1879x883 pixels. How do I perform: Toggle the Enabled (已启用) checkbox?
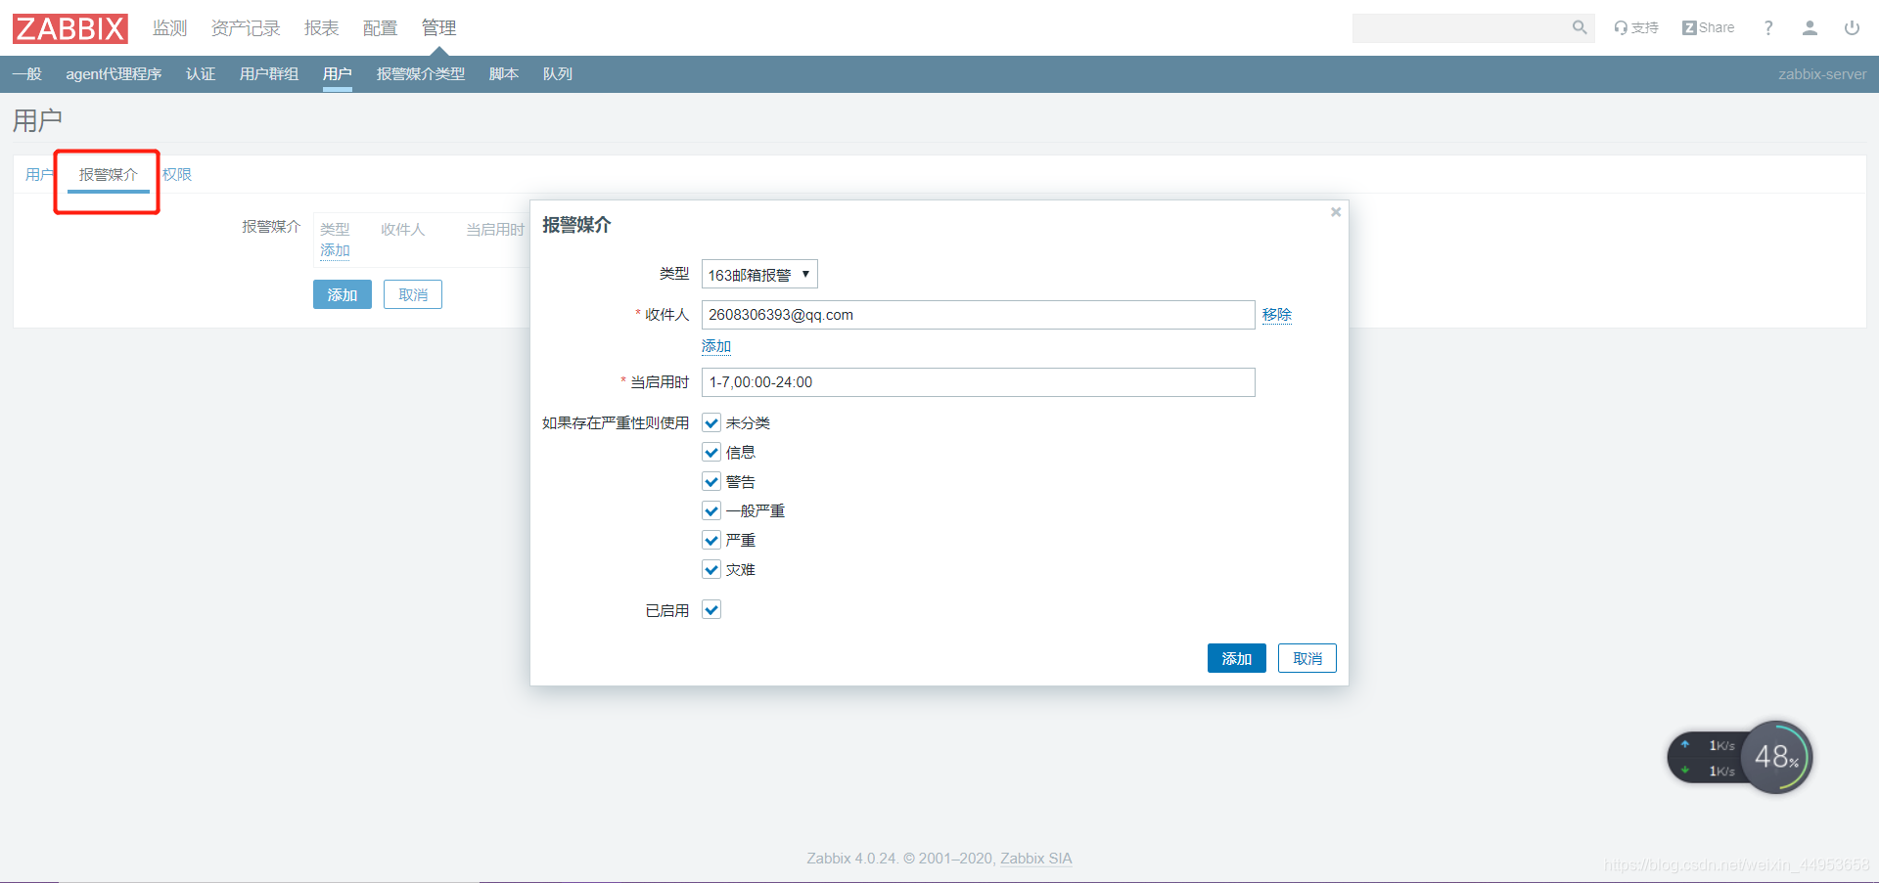click(711, 610)
